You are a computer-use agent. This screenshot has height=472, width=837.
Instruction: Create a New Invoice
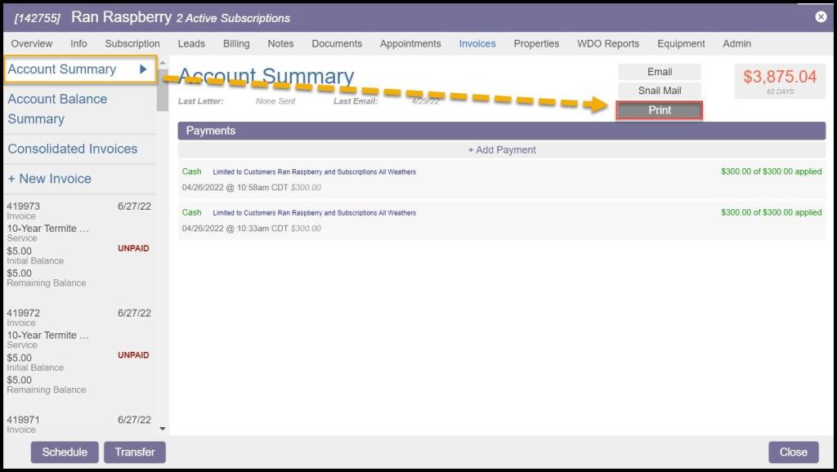tap(50, 179)
